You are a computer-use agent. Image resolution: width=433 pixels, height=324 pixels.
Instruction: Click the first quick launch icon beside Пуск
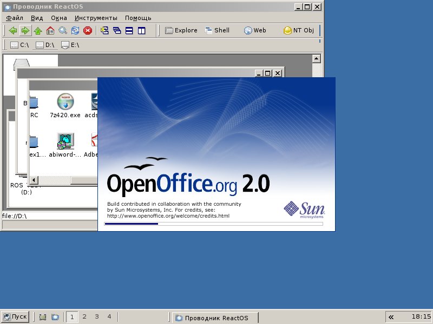[43, 317]
